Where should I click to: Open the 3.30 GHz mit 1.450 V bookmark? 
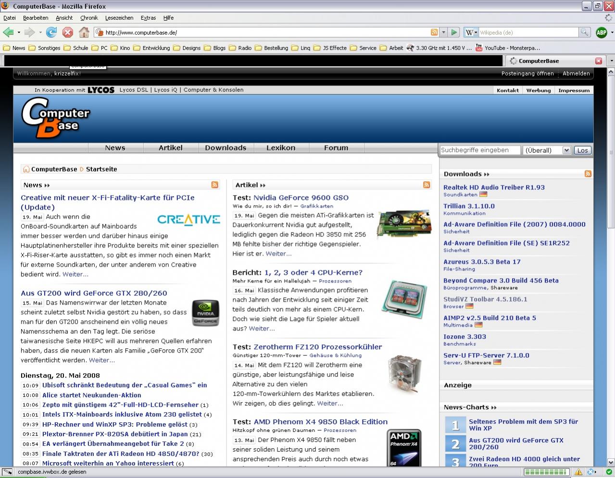pyautogui.click(x=439, y=48)
